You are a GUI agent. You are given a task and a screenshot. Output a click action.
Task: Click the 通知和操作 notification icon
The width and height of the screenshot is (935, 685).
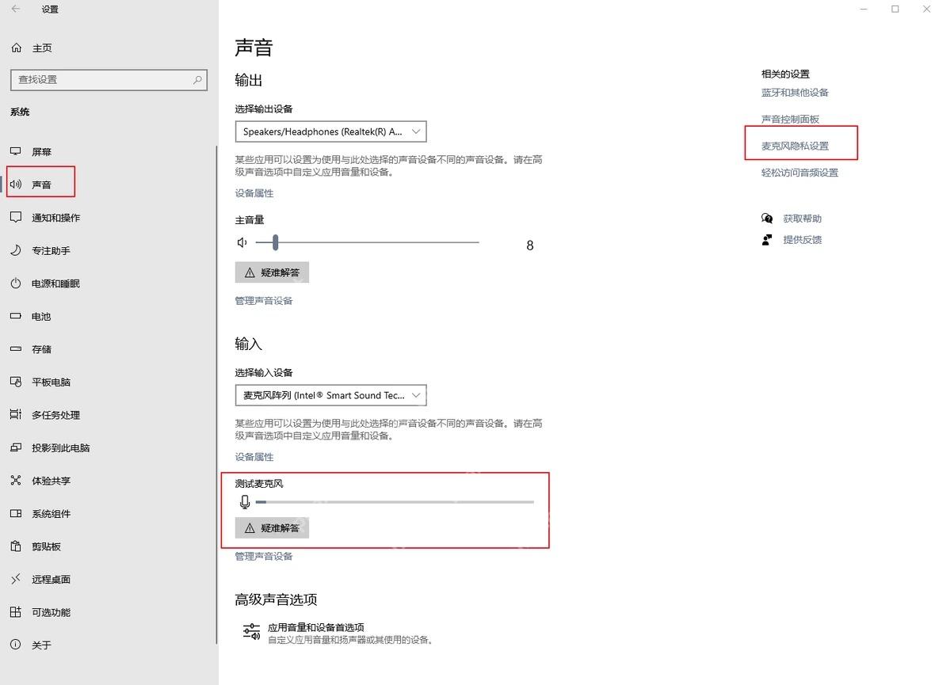(x=16, y=217)
